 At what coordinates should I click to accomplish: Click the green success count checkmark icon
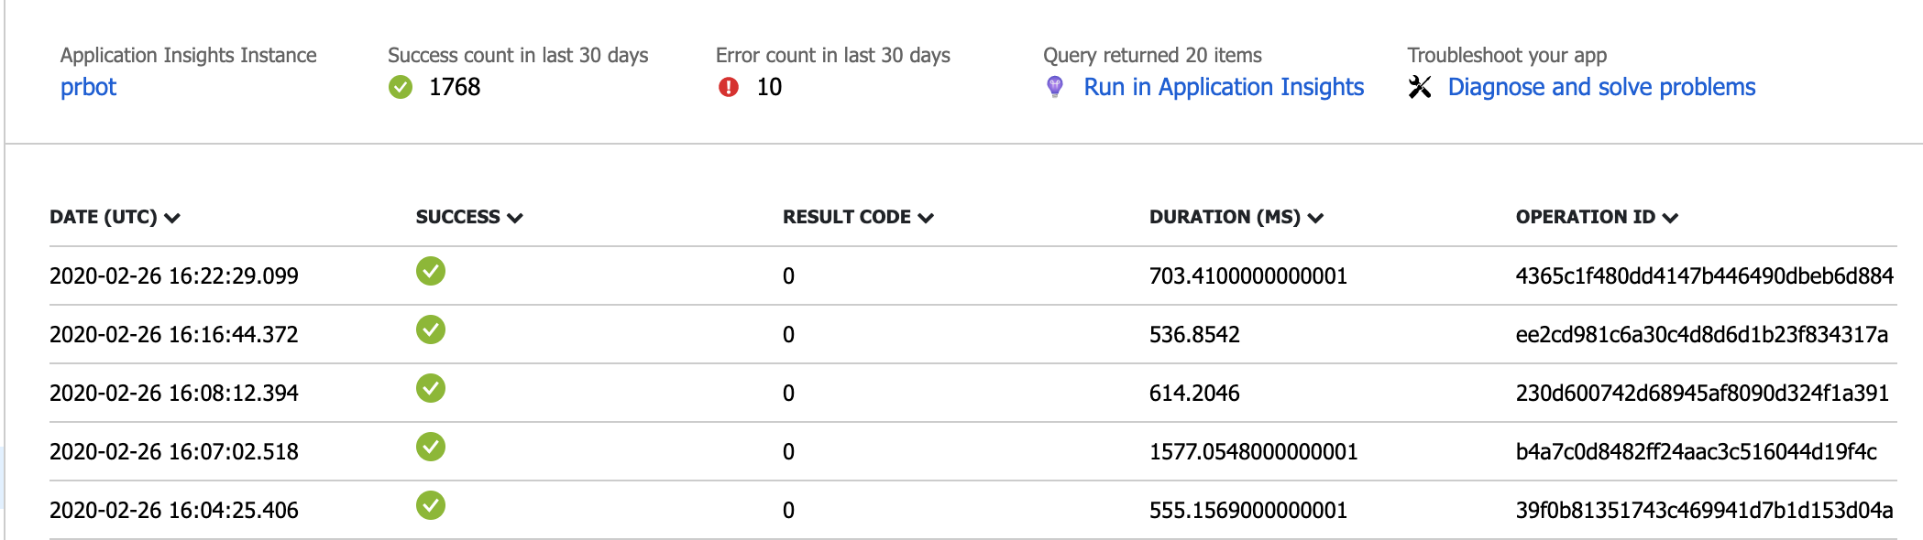tap(401, 87)
